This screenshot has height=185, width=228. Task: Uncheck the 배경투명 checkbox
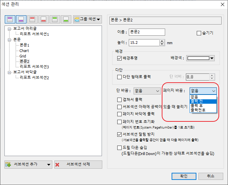119,58
